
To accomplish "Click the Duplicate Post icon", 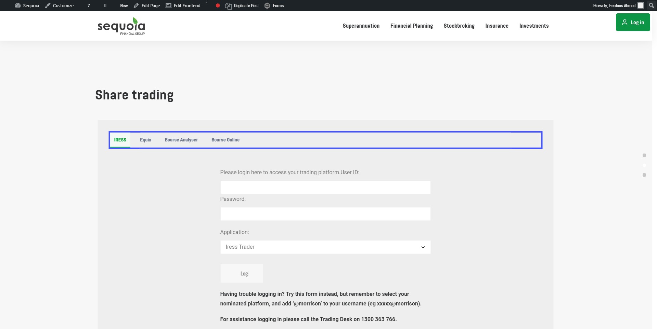I will click(x=228, y=6).
